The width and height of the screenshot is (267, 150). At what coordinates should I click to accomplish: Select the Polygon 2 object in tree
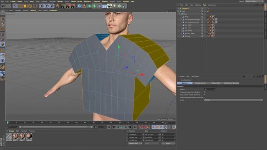185,8
